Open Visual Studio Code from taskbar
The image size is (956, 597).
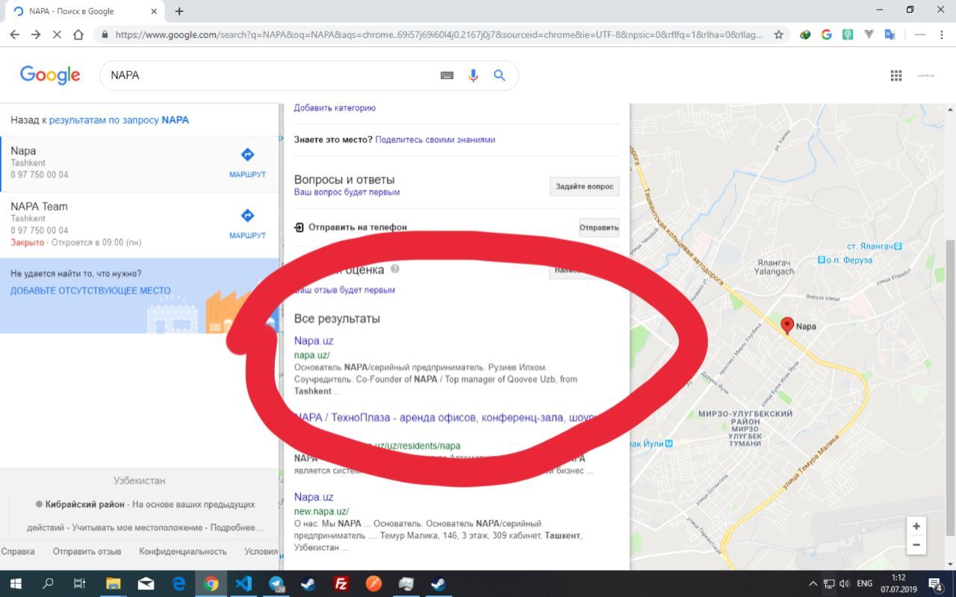(243, 584)
